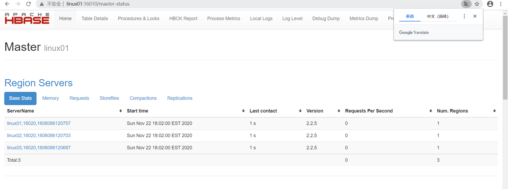Go back with browser back arrow
The image size is (508, 189).
pyautogui.click(x=7, y=4)
